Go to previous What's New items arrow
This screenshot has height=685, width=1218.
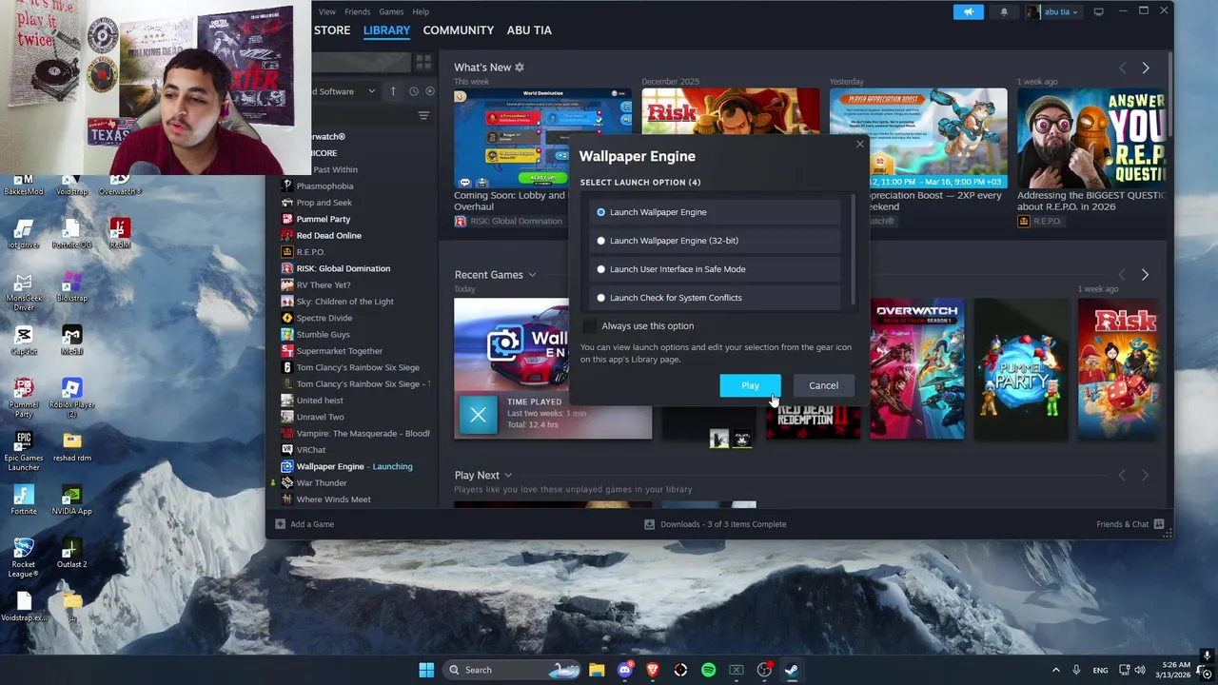tap(1122, 68)
